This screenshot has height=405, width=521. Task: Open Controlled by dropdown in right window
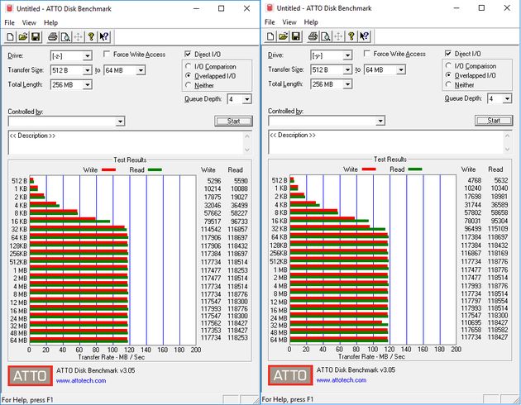[380, 121]
